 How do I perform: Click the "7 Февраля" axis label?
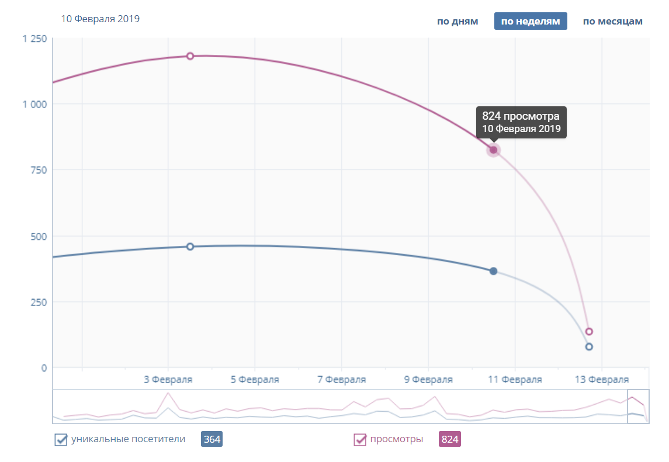click(x=342, y=380)
